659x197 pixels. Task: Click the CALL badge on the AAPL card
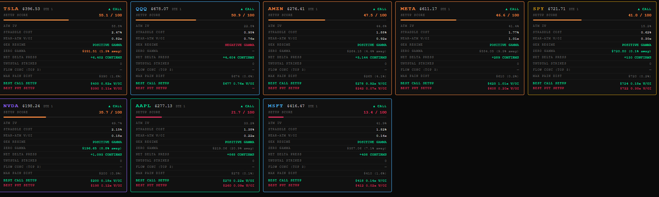coord(248,106)
